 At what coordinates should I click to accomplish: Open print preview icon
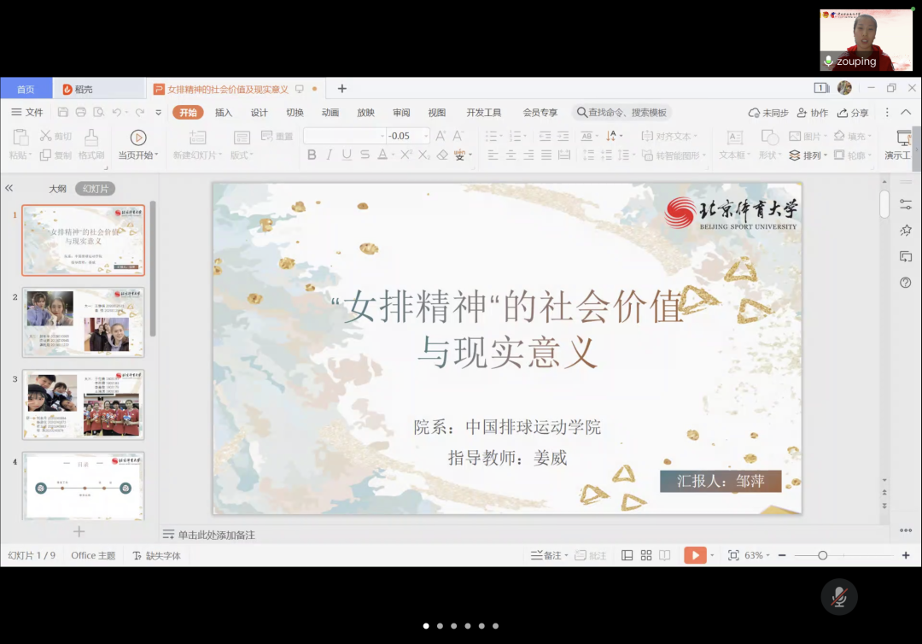click(99, 113)
